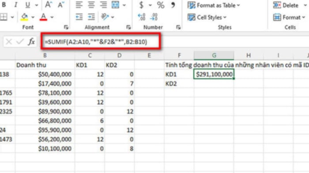Apply the yellow Fill Color bucket
This screenshot has width=309, height=173.
tap(24, 17)
